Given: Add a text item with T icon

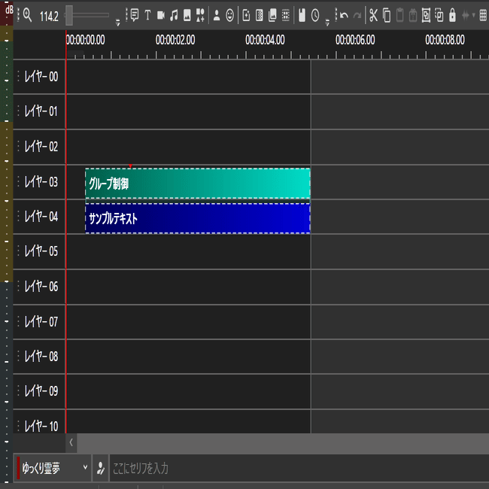Looking at the screenshot, I should tap(147, 15).
